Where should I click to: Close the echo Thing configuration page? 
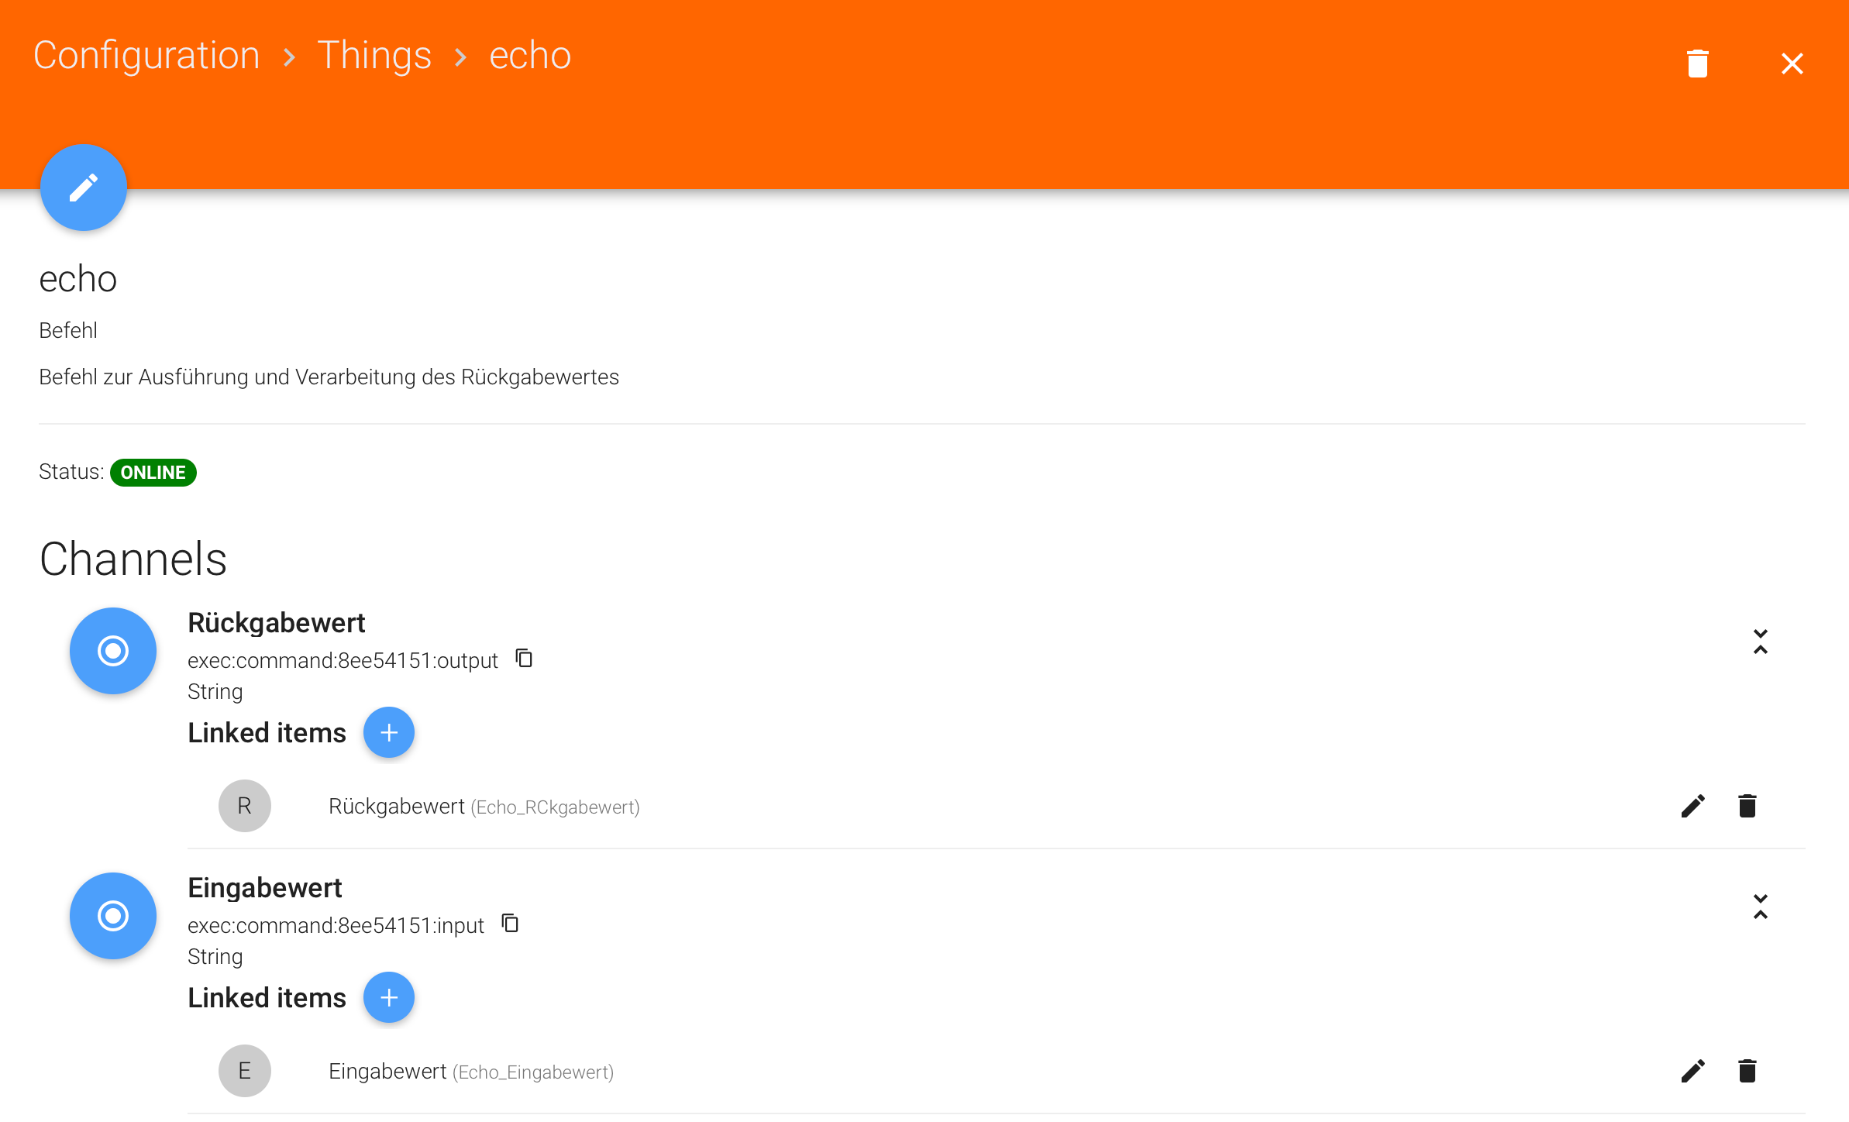point(1792,64)
